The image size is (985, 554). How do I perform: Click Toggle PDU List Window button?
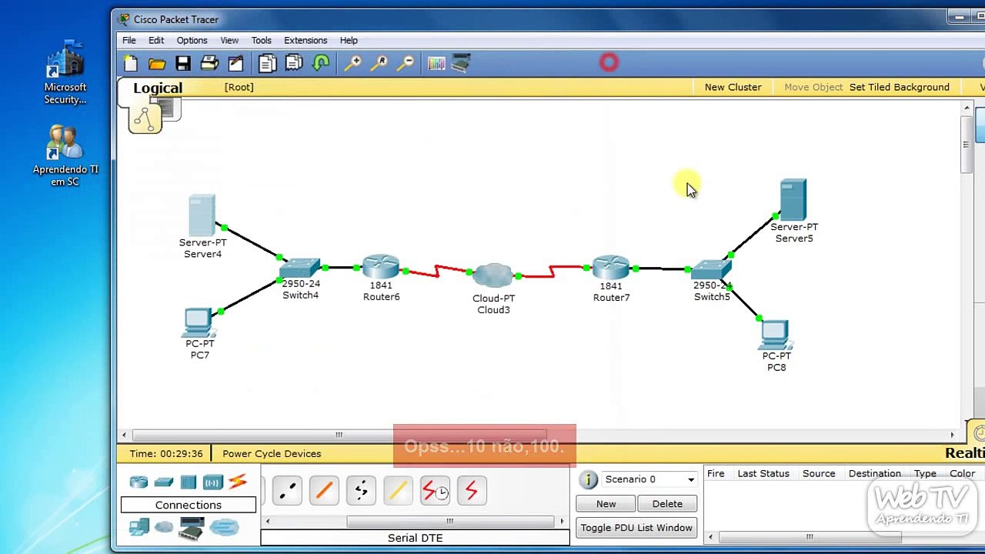[636, 528]
